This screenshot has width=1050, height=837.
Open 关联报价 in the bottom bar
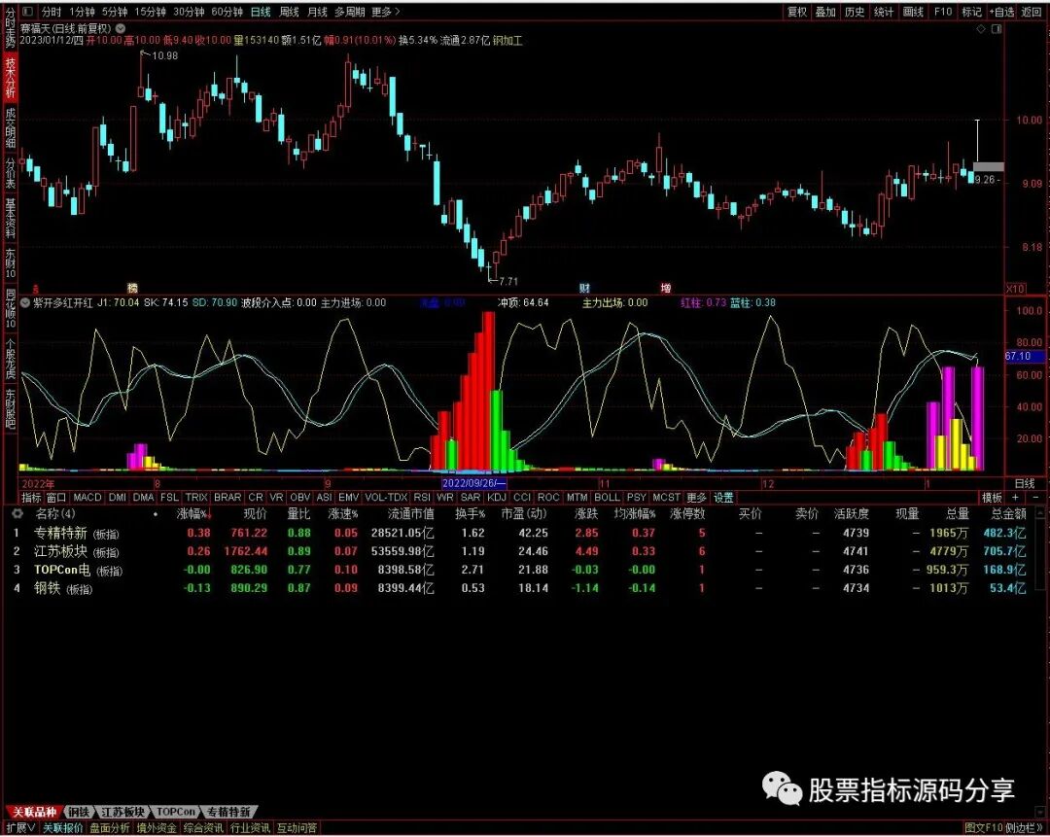(63, 828)
